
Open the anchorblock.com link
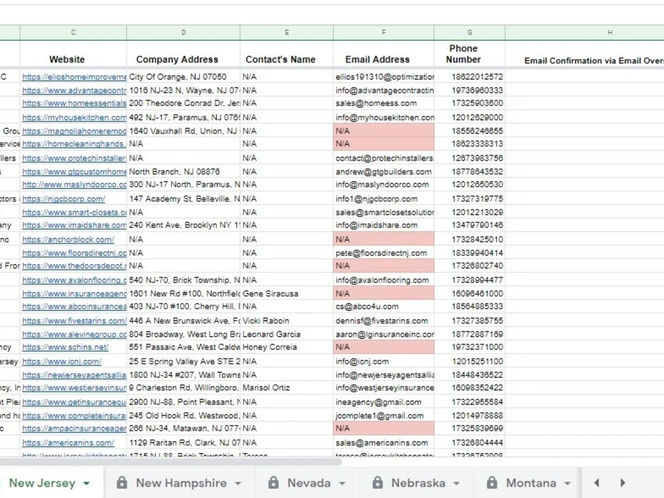coord(68,240)
